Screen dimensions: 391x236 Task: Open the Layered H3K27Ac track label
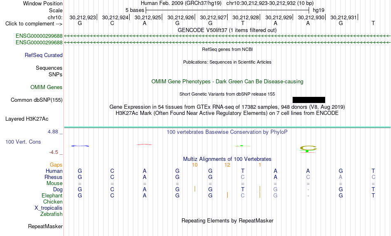(27, 119)
